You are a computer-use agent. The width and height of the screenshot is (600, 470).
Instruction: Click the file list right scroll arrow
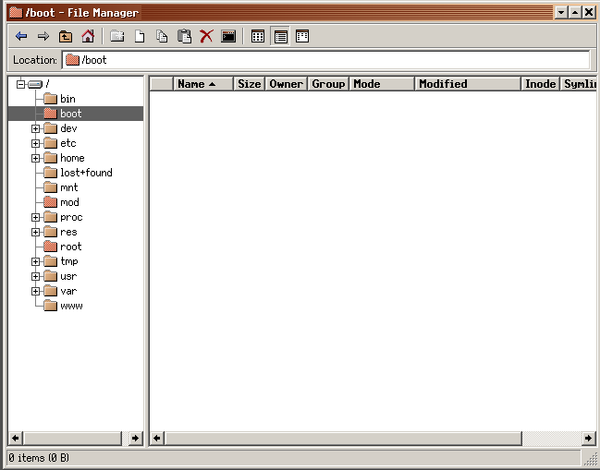[x=589, y=439]
